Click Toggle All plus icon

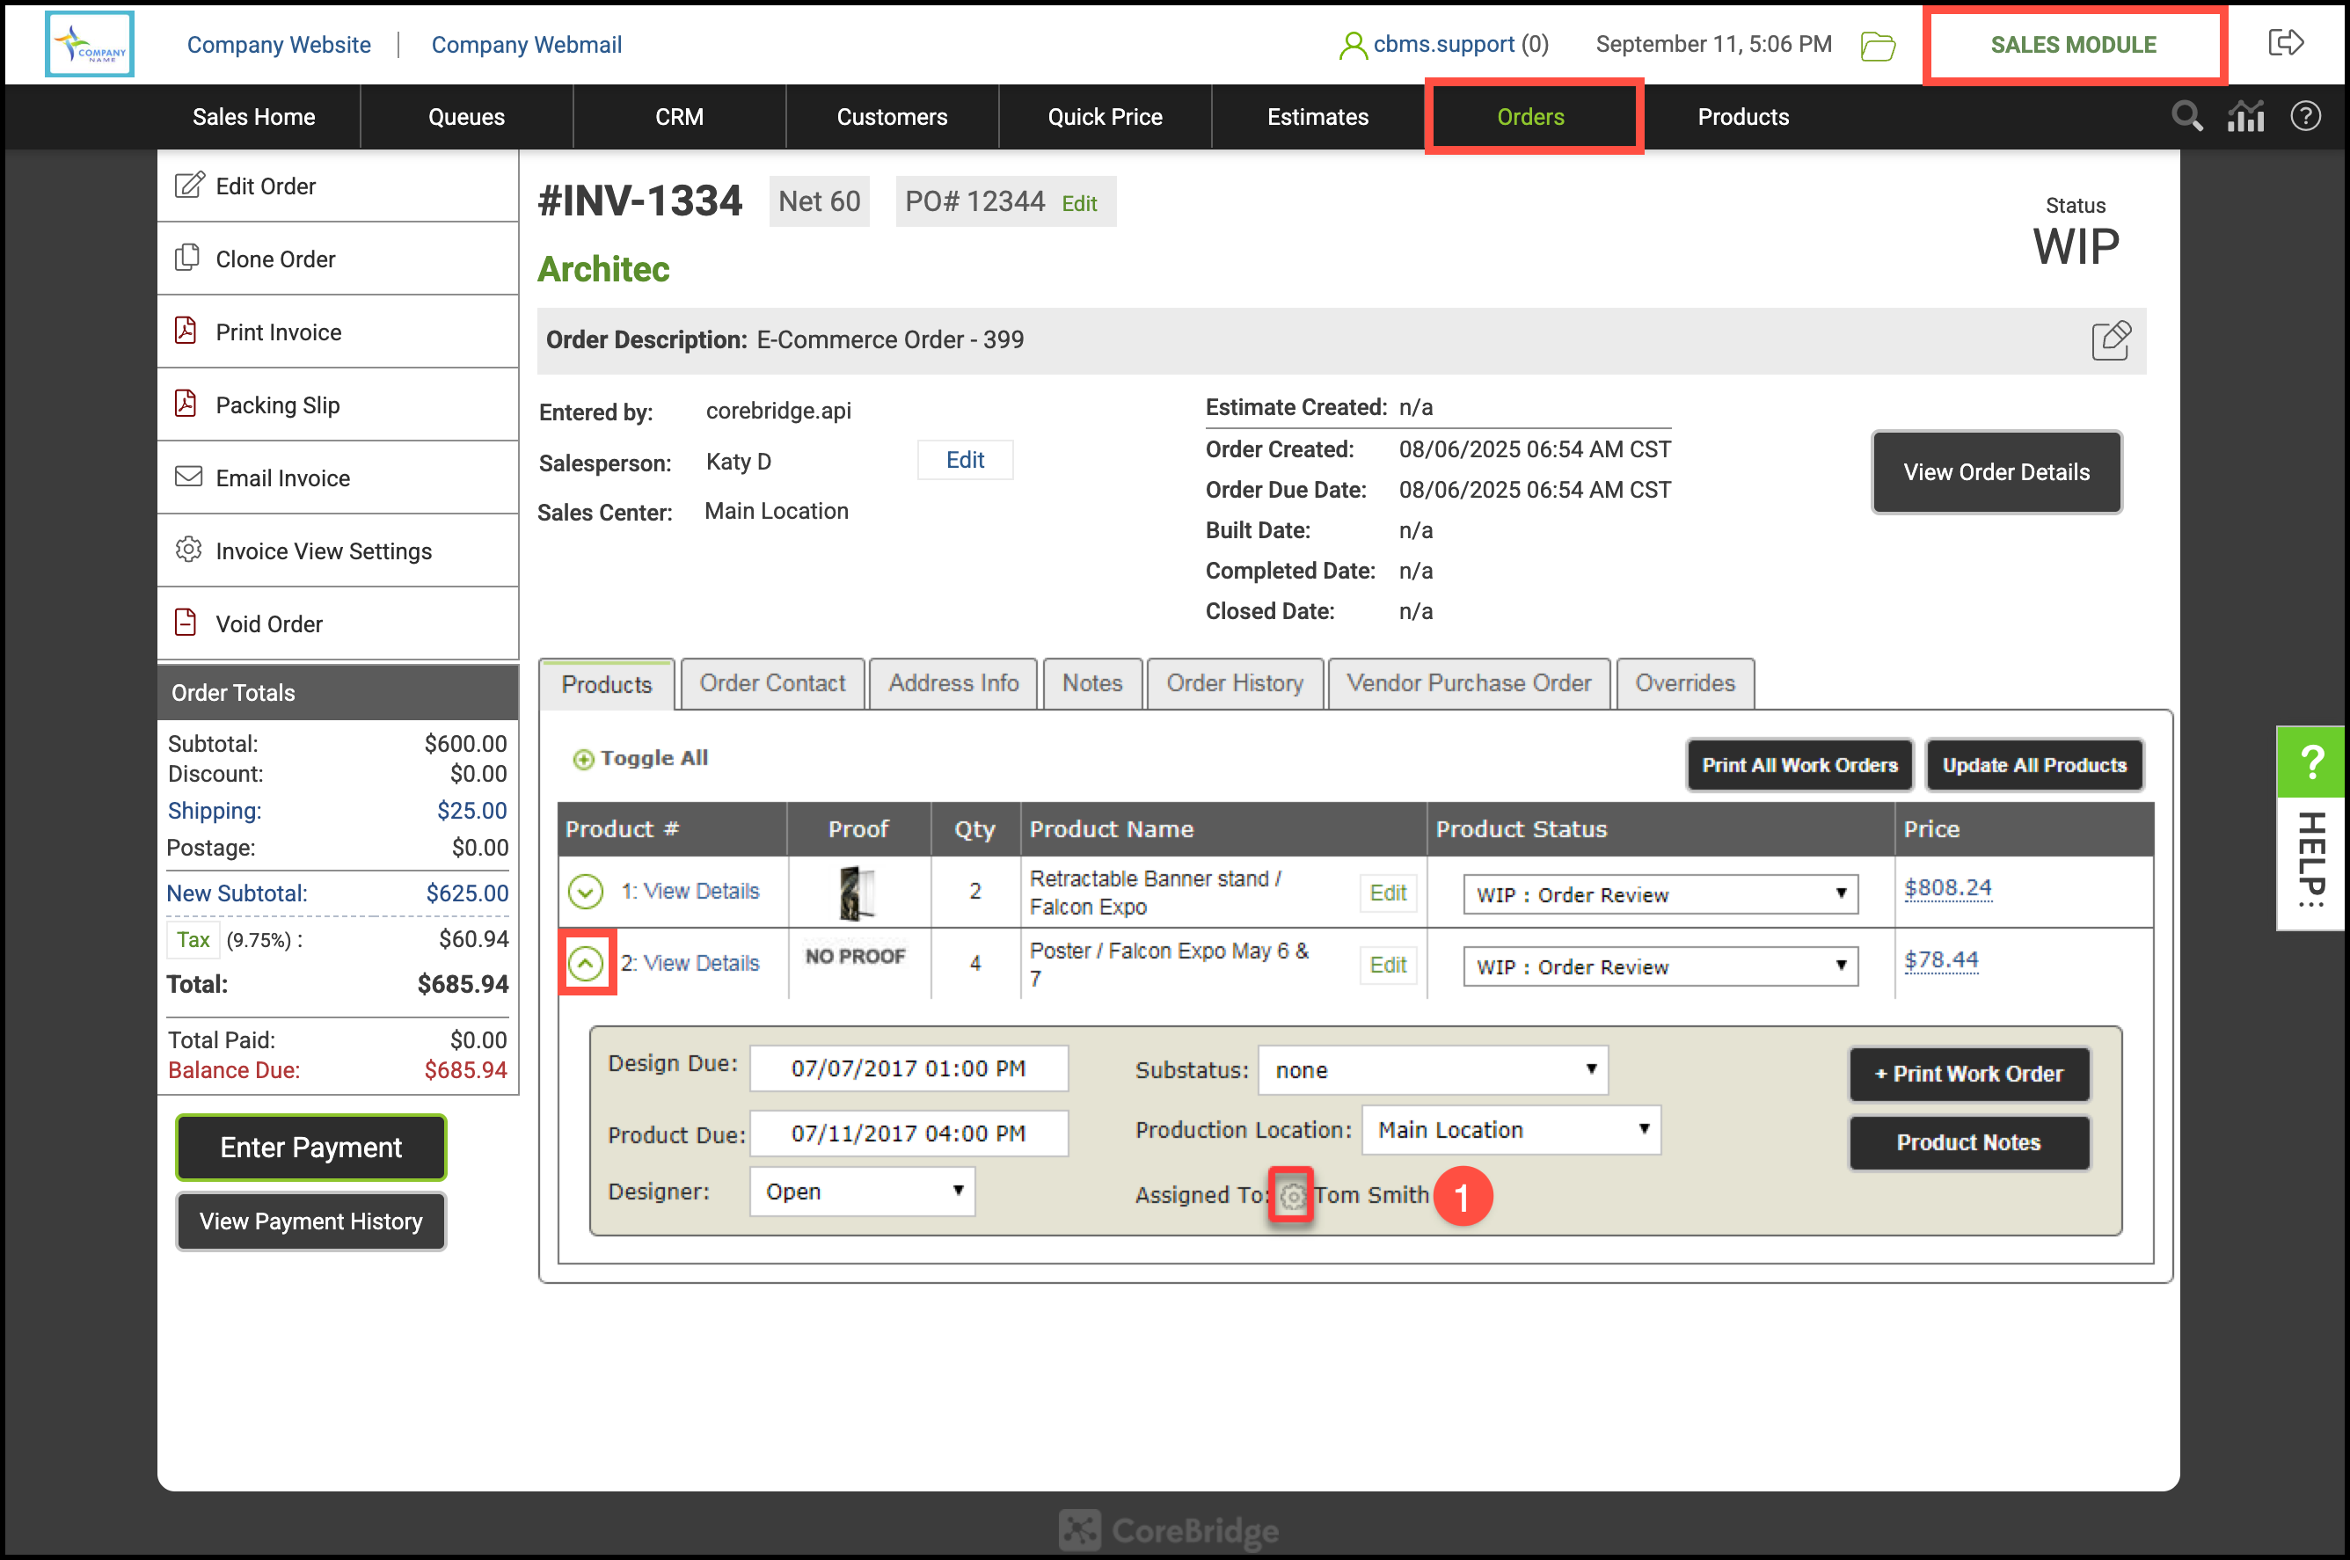[x=583, y=759]
